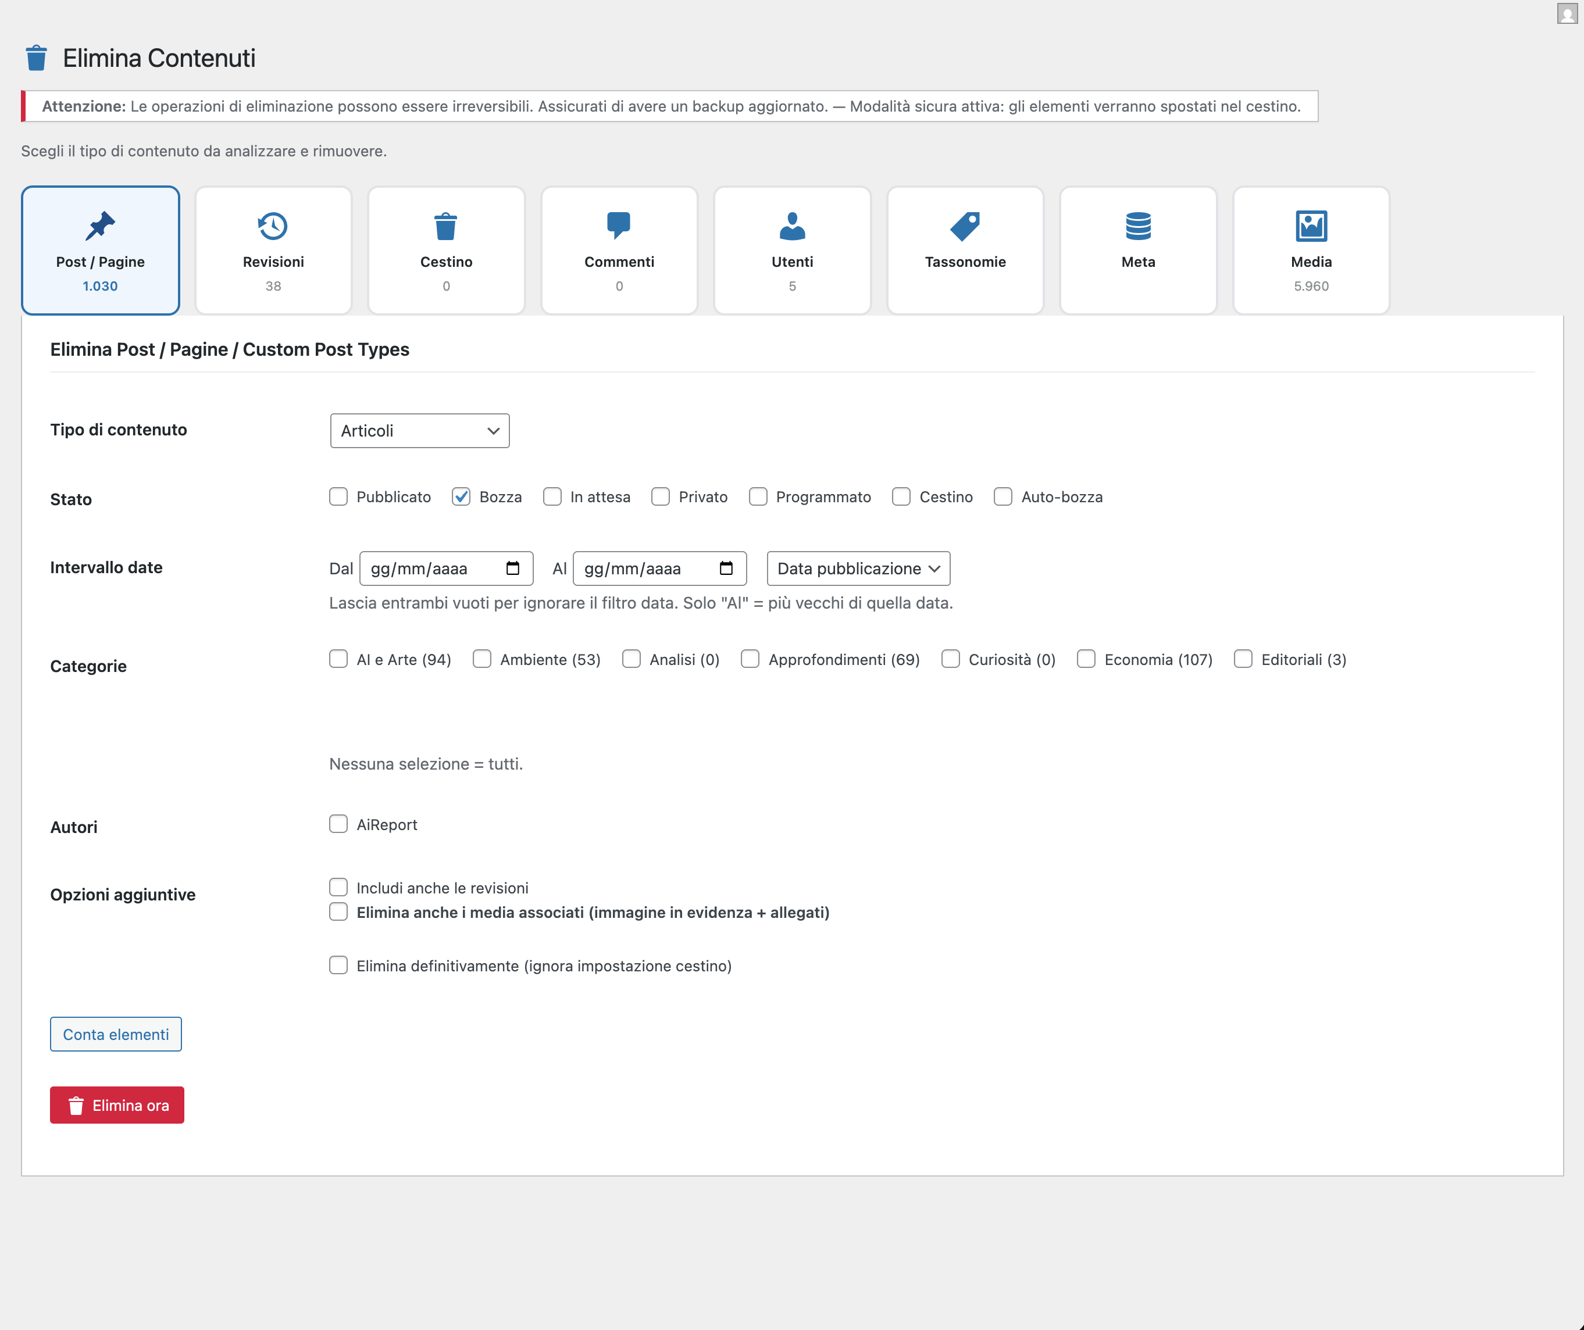Click the Utenti person icon

792,226
